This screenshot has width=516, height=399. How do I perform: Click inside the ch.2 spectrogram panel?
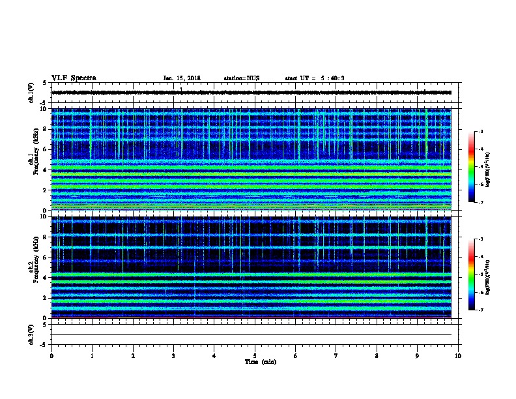click(251, 267)
